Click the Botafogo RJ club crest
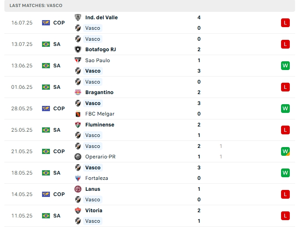Viewport: 299px width, 228px height. click(78, 49)
